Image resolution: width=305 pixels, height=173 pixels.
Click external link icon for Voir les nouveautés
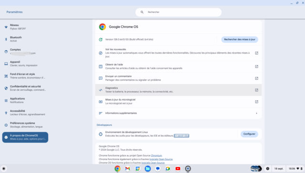pyautogui.click(x=256, y=53)
